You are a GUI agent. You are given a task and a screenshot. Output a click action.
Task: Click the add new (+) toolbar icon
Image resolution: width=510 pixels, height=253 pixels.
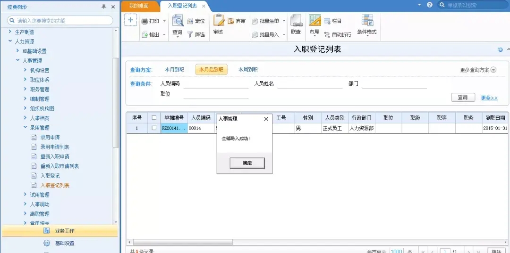point(130,20)
